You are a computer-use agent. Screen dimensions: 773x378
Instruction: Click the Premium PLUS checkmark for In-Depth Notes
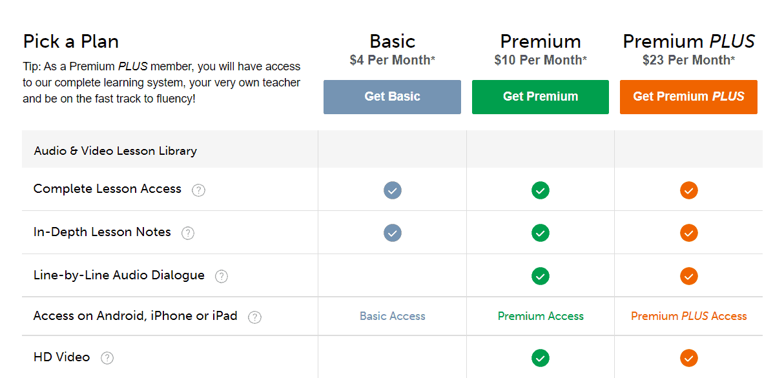click(688, 233)
